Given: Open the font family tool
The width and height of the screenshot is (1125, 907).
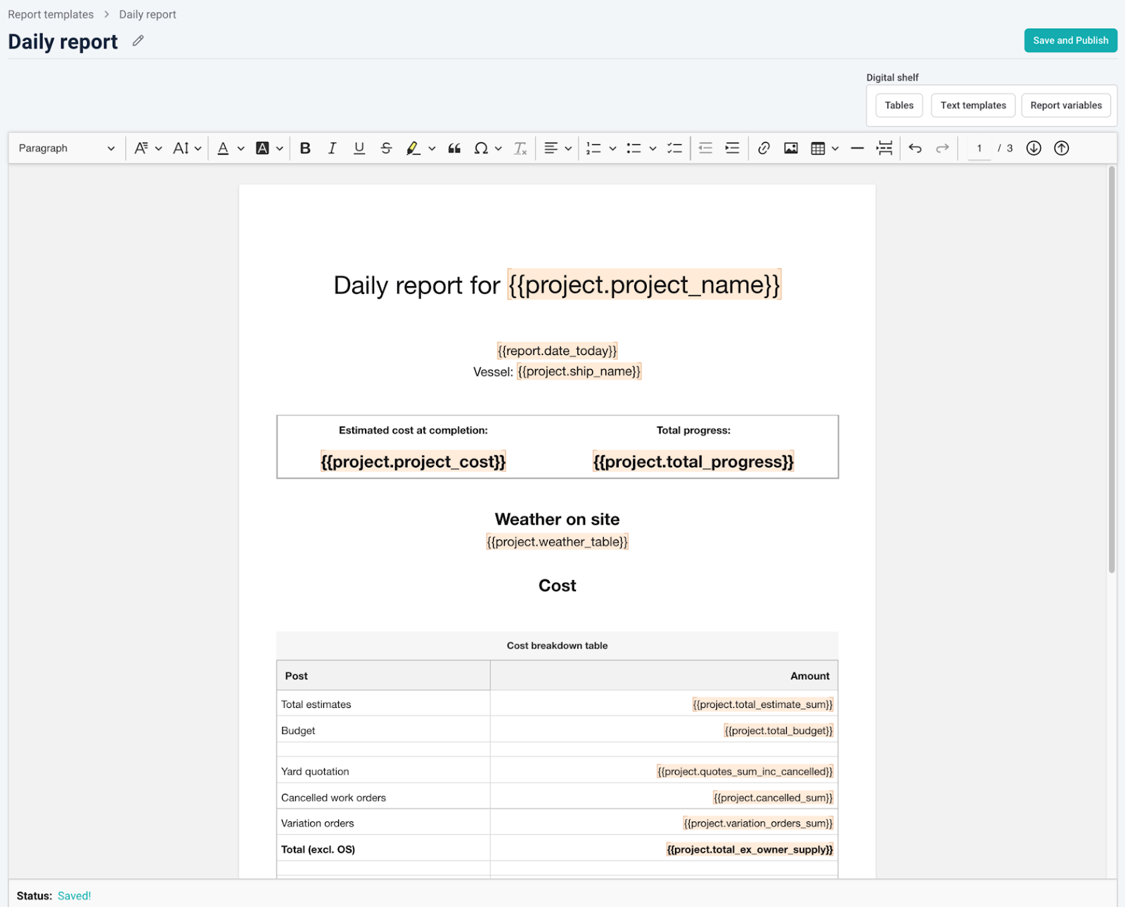Looking at the screenshot, I should click(x=141, y=148).
